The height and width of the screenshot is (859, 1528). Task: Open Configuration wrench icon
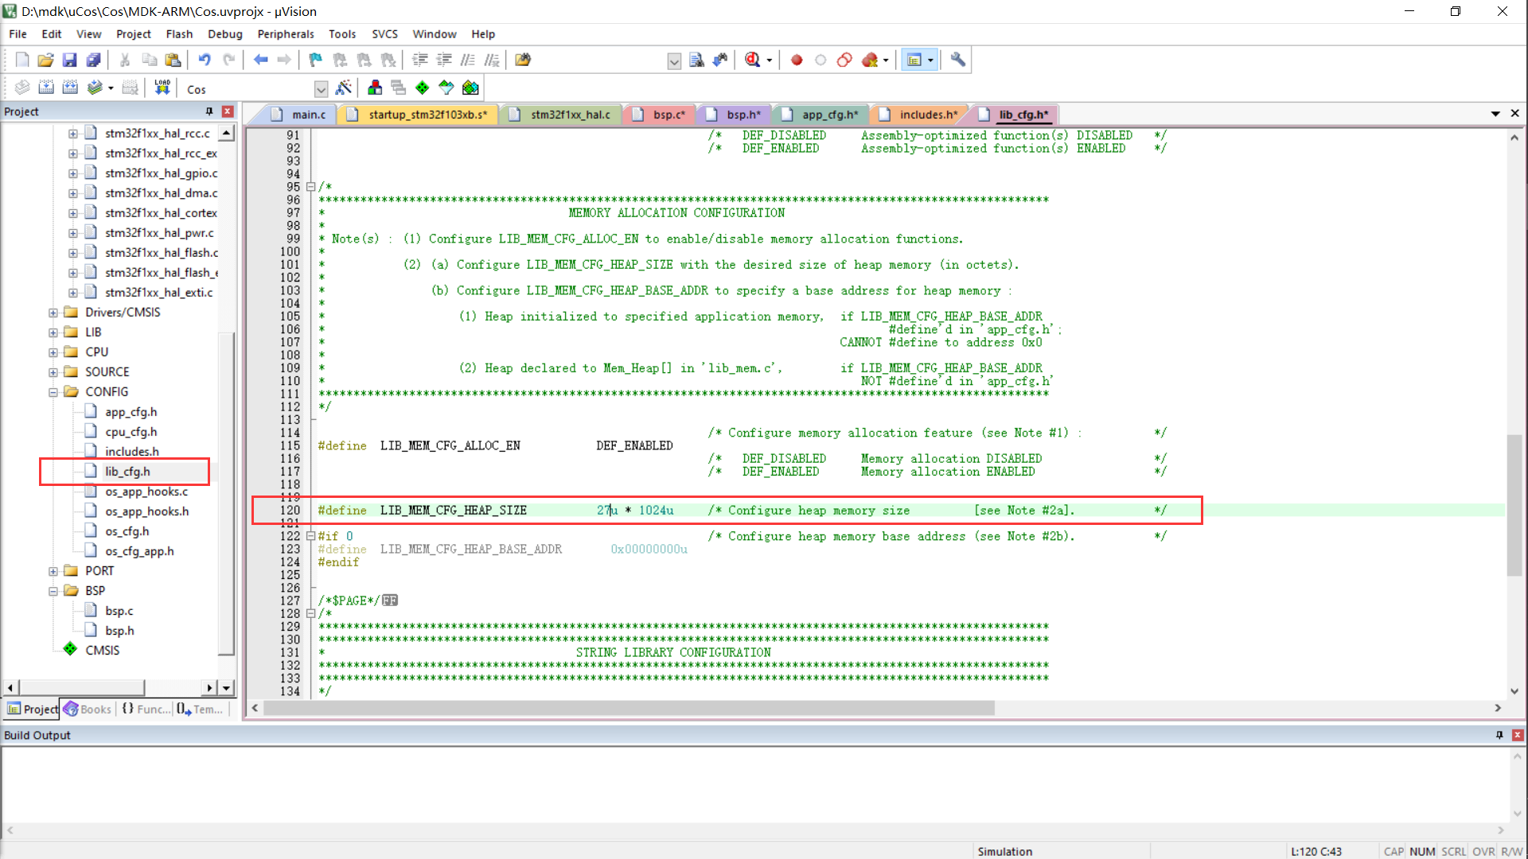click(958, 60)
